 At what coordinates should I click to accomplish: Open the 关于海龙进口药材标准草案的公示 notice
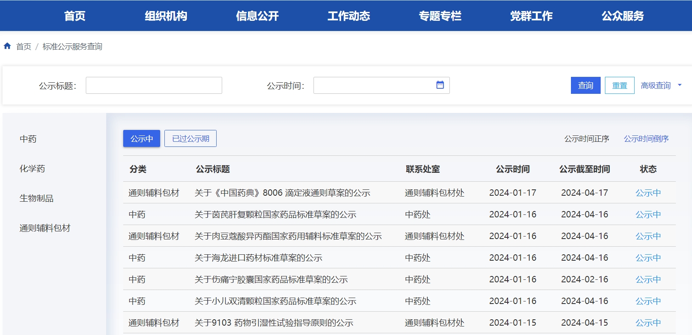pyautogui.click(x=258, y=258)
